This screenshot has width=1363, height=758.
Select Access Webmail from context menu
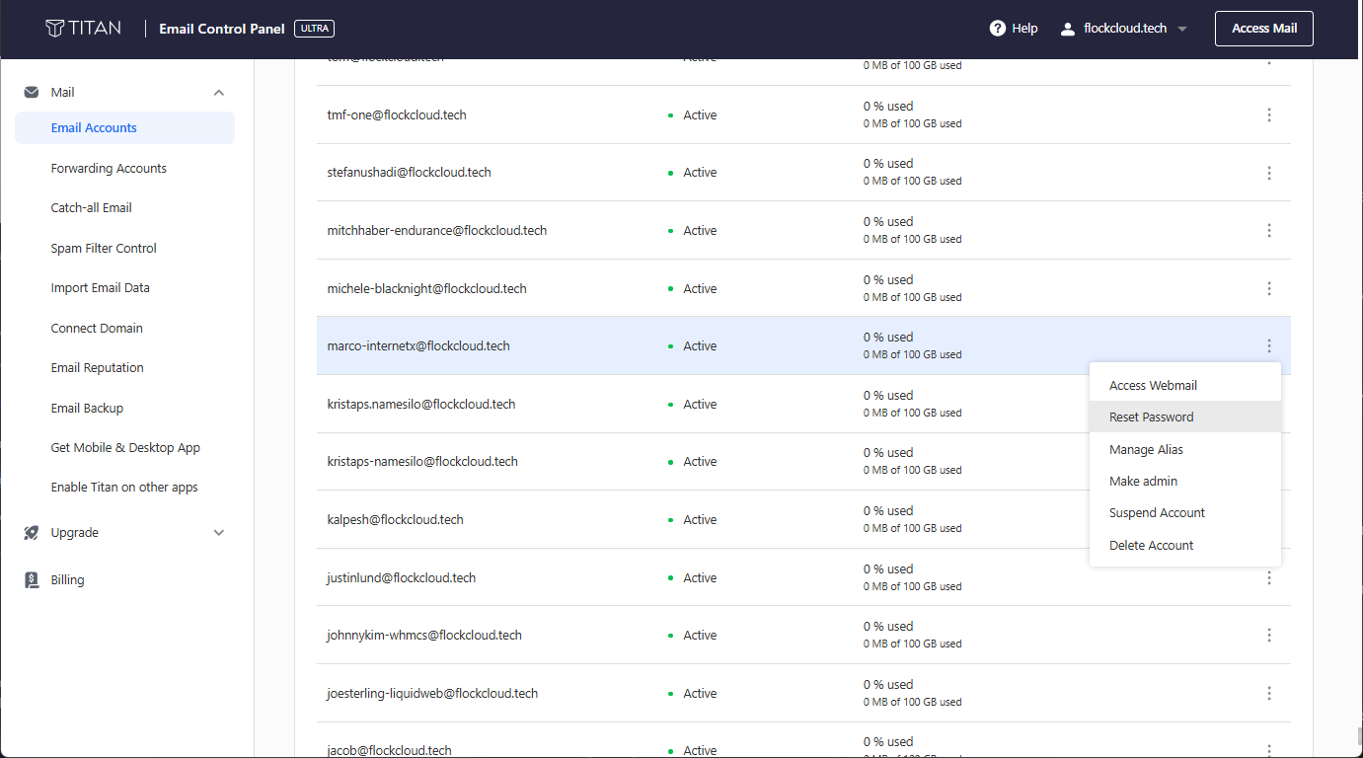coord(1185,386)
